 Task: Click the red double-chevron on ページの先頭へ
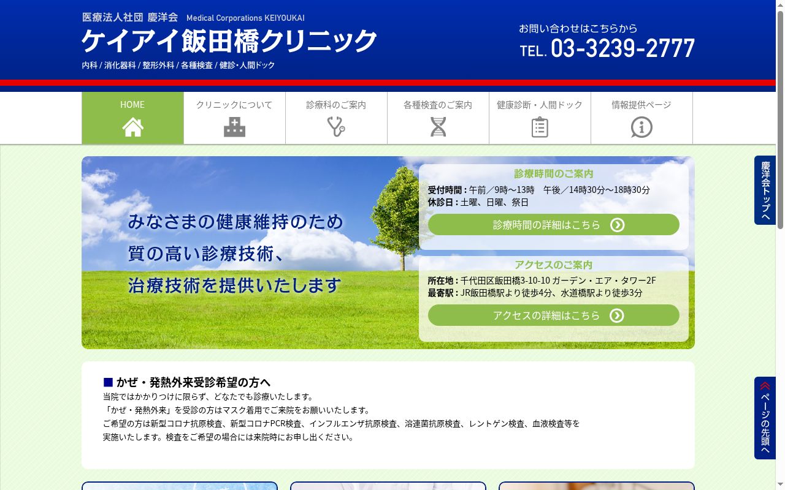coord(765,386)
